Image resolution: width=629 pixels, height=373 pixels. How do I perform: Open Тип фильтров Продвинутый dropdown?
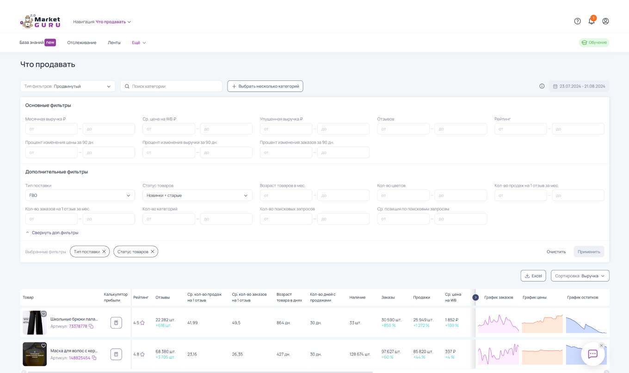(68, 86)
